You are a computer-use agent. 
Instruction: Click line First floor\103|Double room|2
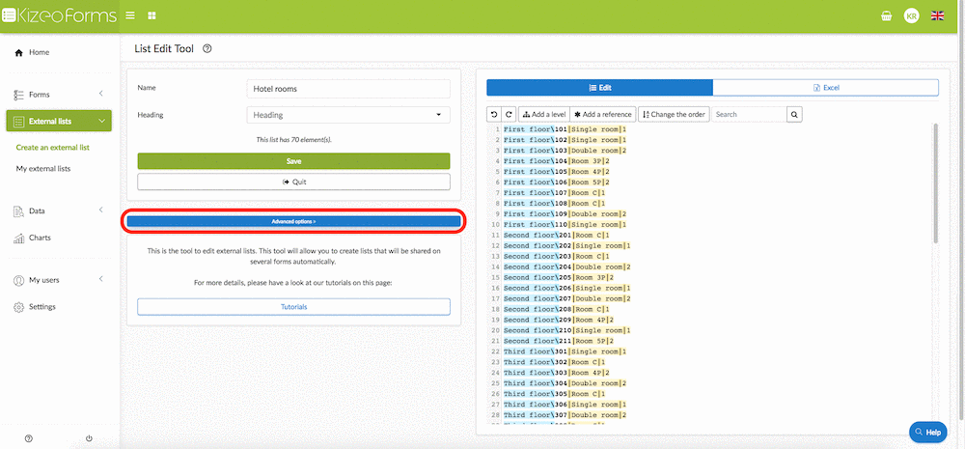pos(565,151)
